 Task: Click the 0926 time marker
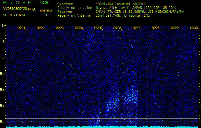click(x=117, y=28)
